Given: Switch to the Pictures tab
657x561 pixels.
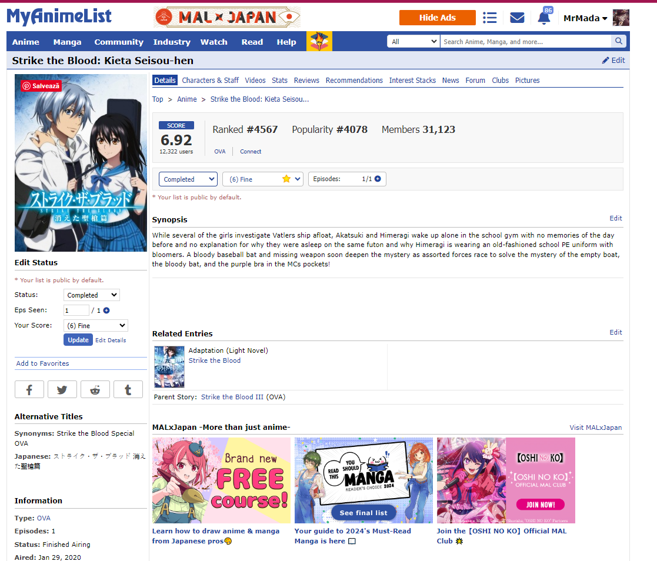Looking at the screenshot, I should (x=527, y=80).
